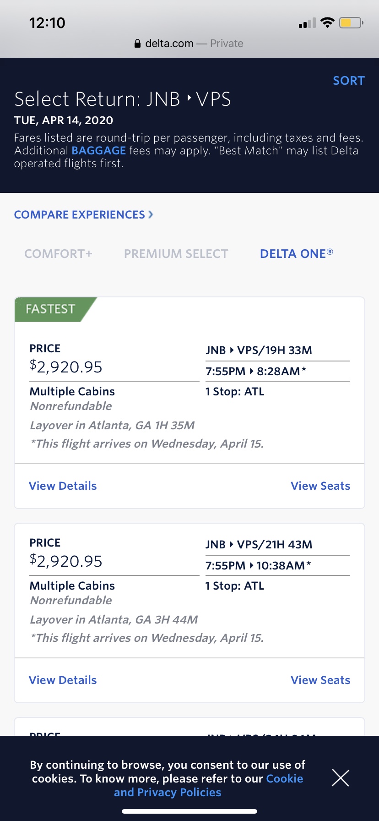Viewport: 379px width, 821px height.
Task: View Seats for the 10:38AM arrival flight
Action: coord(320,680)
